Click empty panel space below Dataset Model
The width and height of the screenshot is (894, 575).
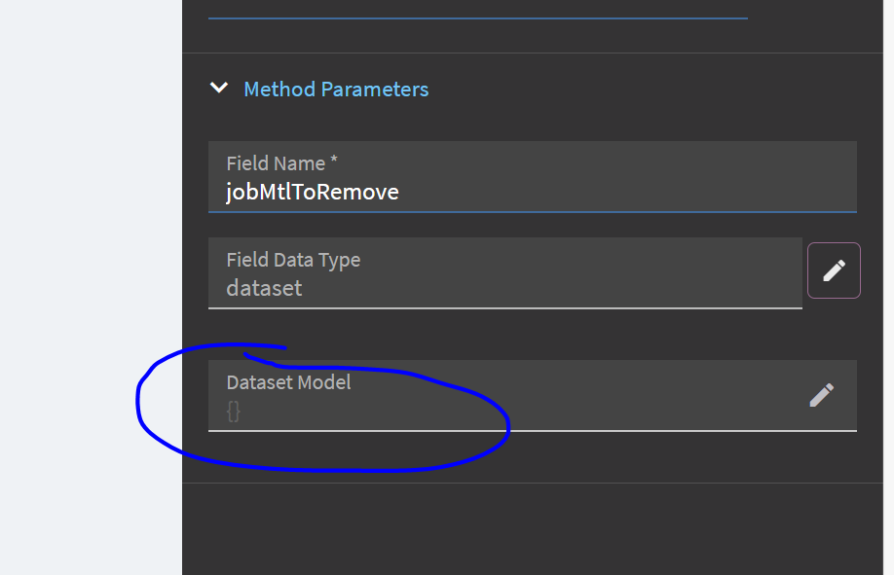point(533,529)
